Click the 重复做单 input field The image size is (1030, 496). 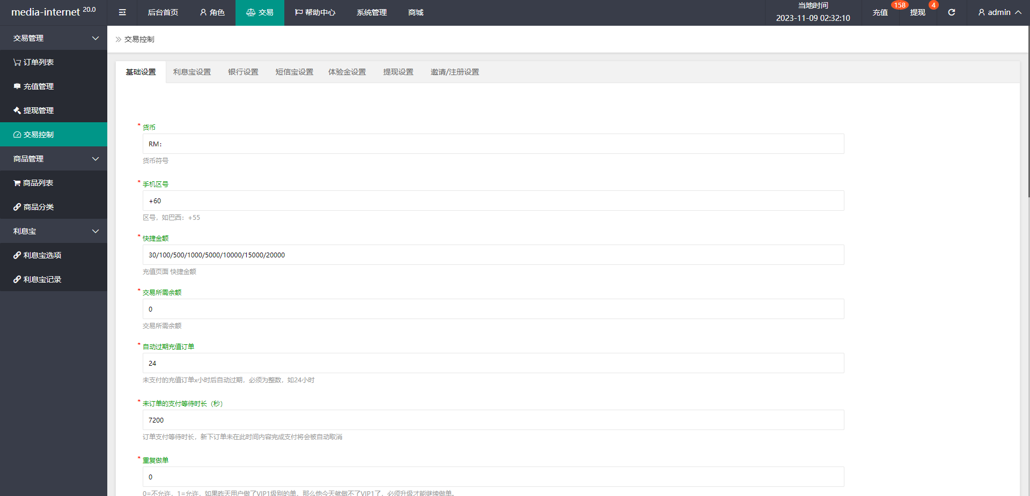(x=493, y=477)
